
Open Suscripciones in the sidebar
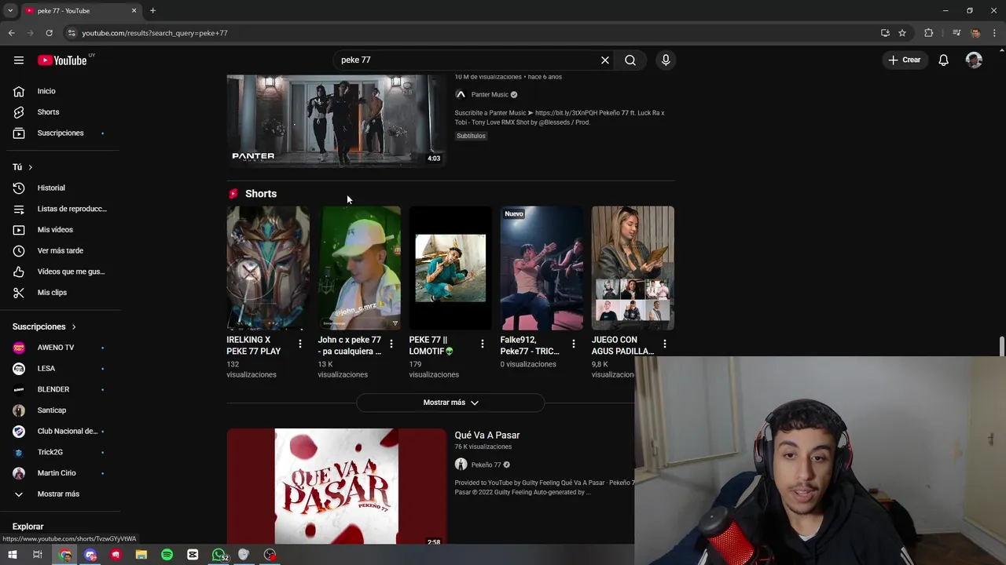pyautogui.click(x=60, y=133)
